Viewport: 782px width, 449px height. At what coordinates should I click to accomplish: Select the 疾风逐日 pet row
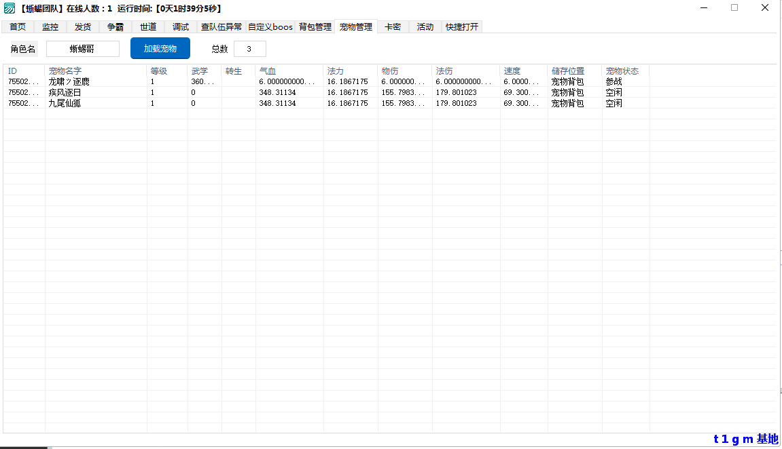[x=65, y=92]
